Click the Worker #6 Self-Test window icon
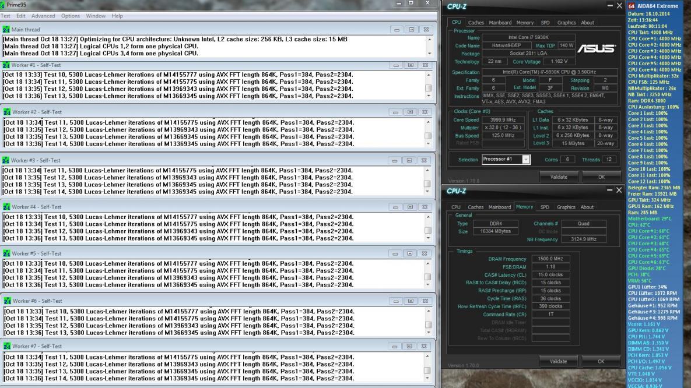Screen dimensions: 691x388 pyautogui.click(x=8, y=301)
